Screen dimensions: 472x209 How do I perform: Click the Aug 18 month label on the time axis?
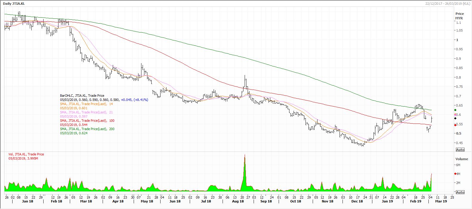237,202
